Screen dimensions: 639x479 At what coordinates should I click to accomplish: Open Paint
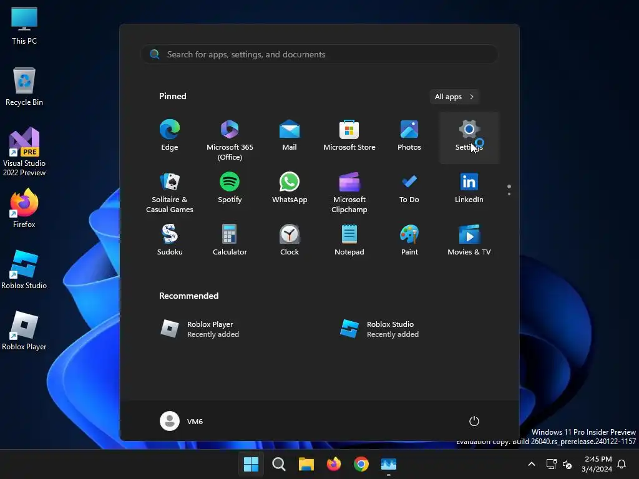coord(409,240)
